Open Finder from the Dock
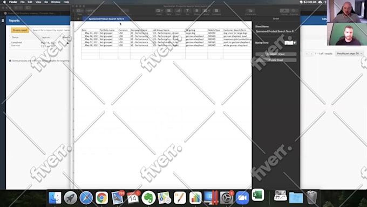This screenshot has width=367, height=207. coord(55,198)
